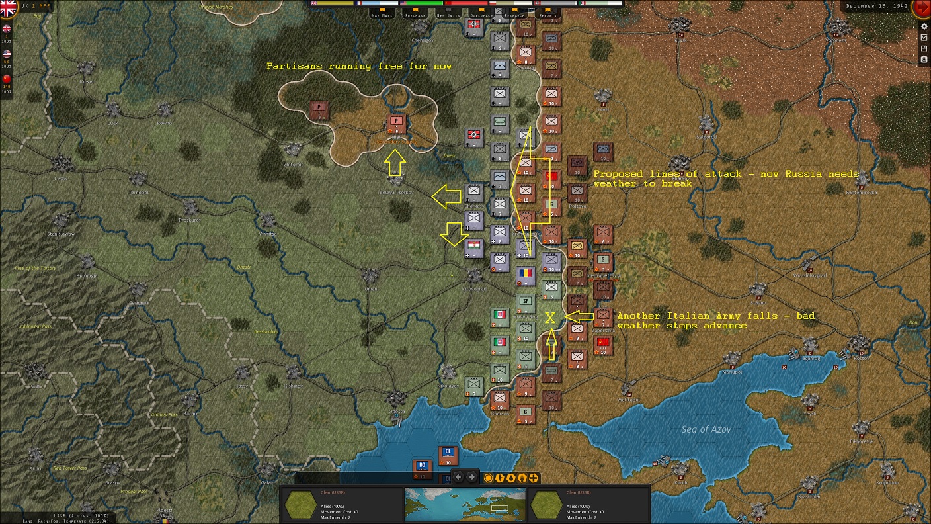Click the Kishinev town on the map

pyautogui.click(x=294, y=372)
